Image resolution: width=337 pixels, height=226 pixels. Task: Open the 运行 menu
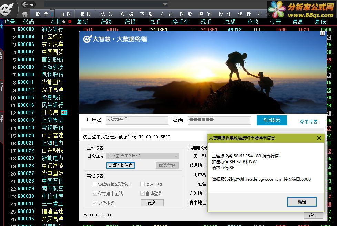(x=245, y=14)
